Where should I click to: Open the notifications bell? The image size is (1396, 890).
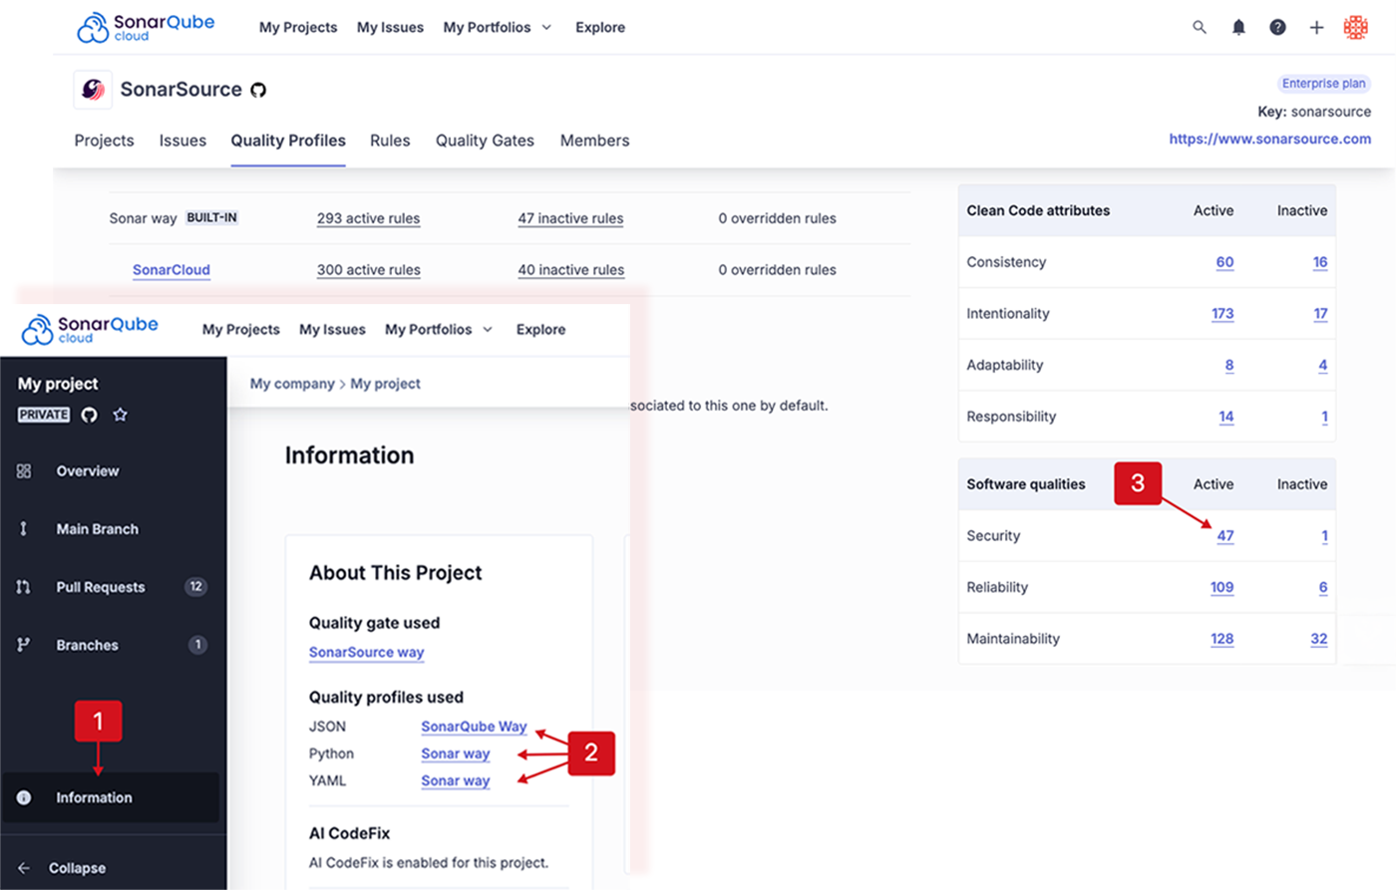click(1238, 27)
